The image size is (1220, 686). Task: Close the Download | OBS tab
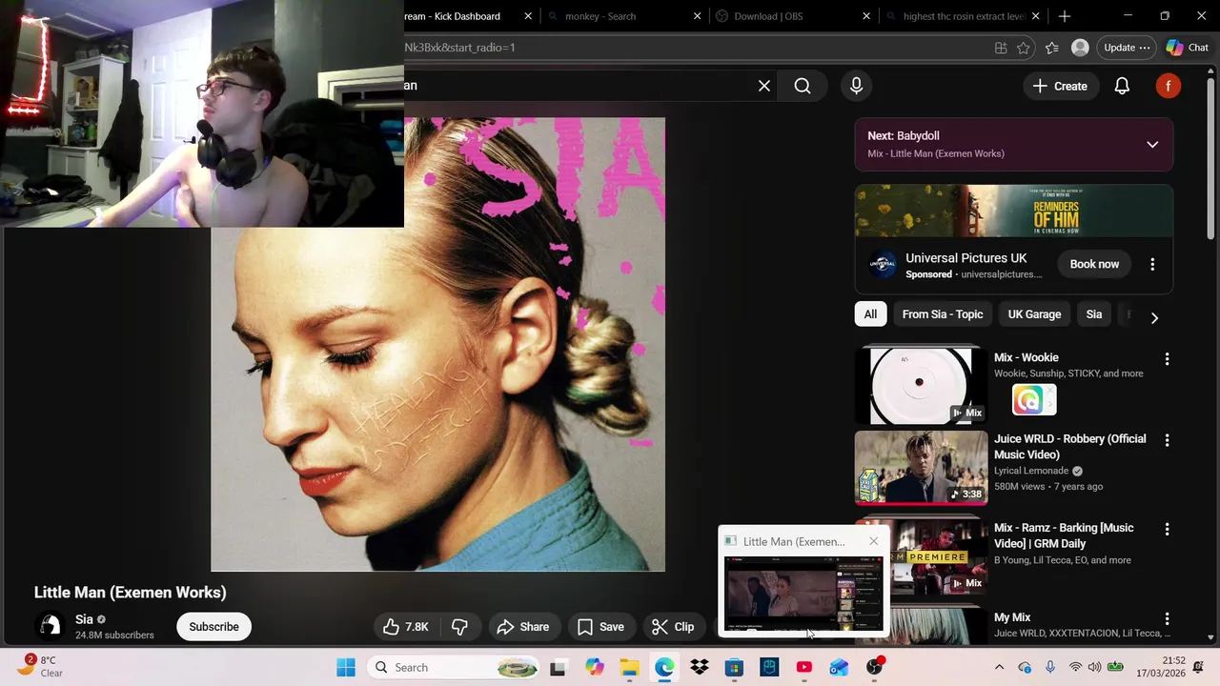pos(866,16)
